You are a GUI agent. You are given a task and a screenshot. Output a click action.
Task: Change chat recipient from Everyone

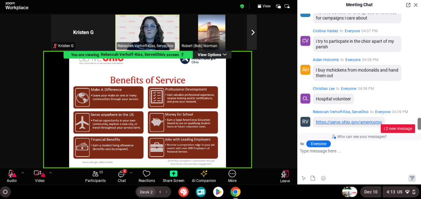(318, 144)
